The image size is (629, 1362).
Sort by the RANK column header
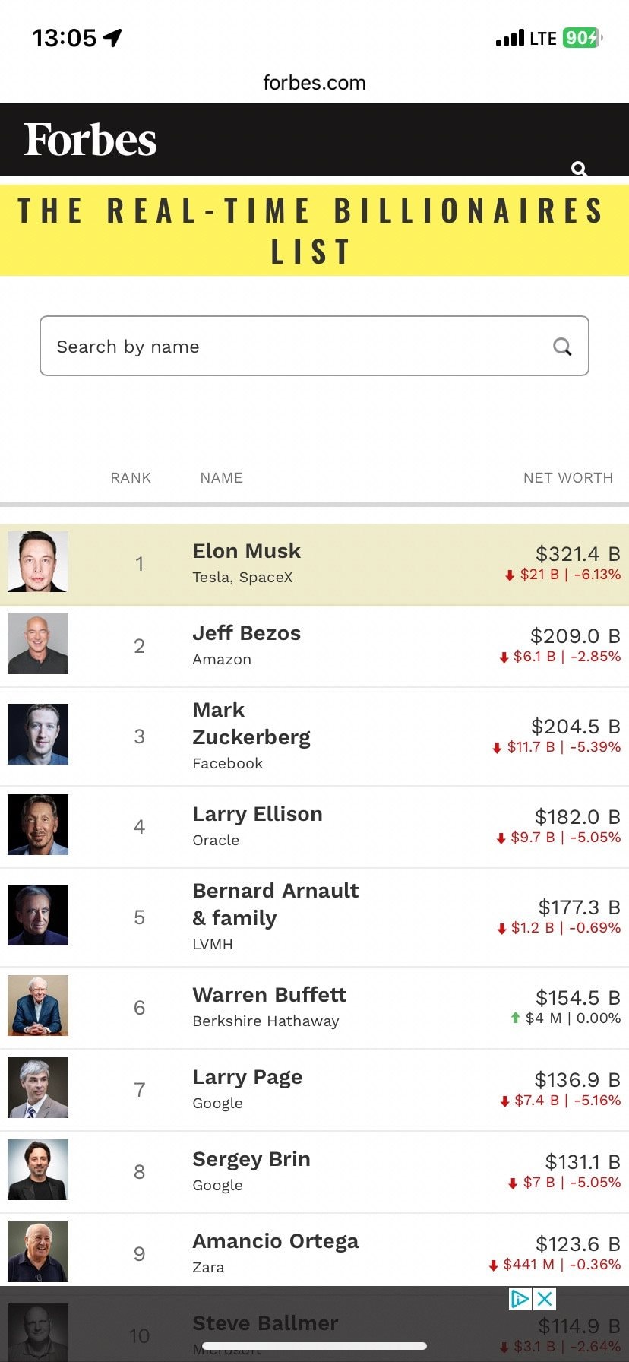click(x=131, y=477)
